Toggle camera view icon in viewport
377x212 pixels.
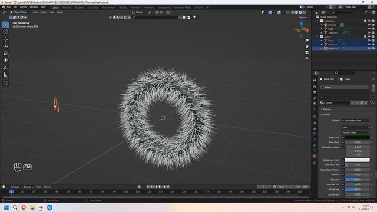(x=307, y=52)
